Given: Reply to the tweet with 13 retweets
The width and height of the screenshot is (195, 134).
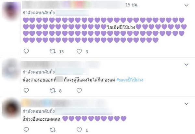Looking at the screenshot, I should pyautogui.click(x=27, y=51).
